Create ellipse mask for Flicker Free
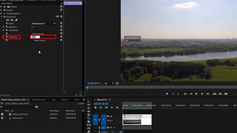 (7, 20)
